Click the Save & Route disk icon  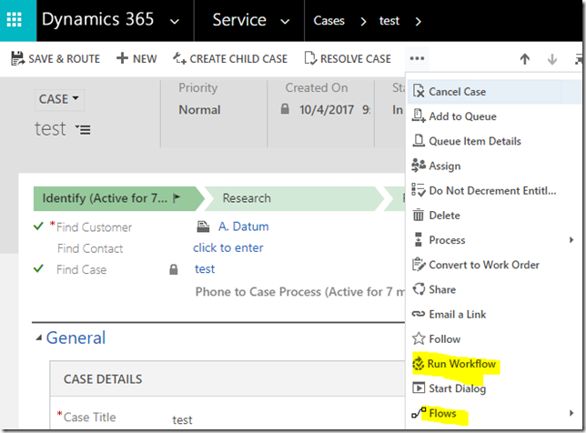point(17,58)
